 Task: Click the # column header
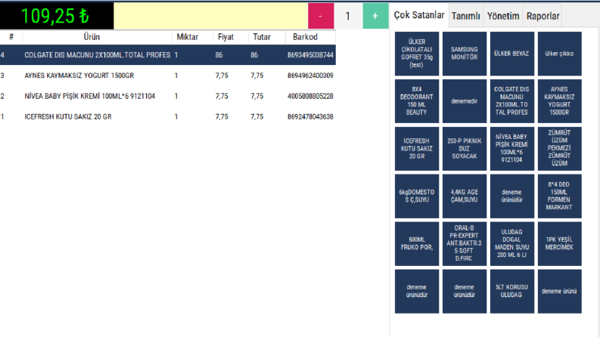point(11,37)
